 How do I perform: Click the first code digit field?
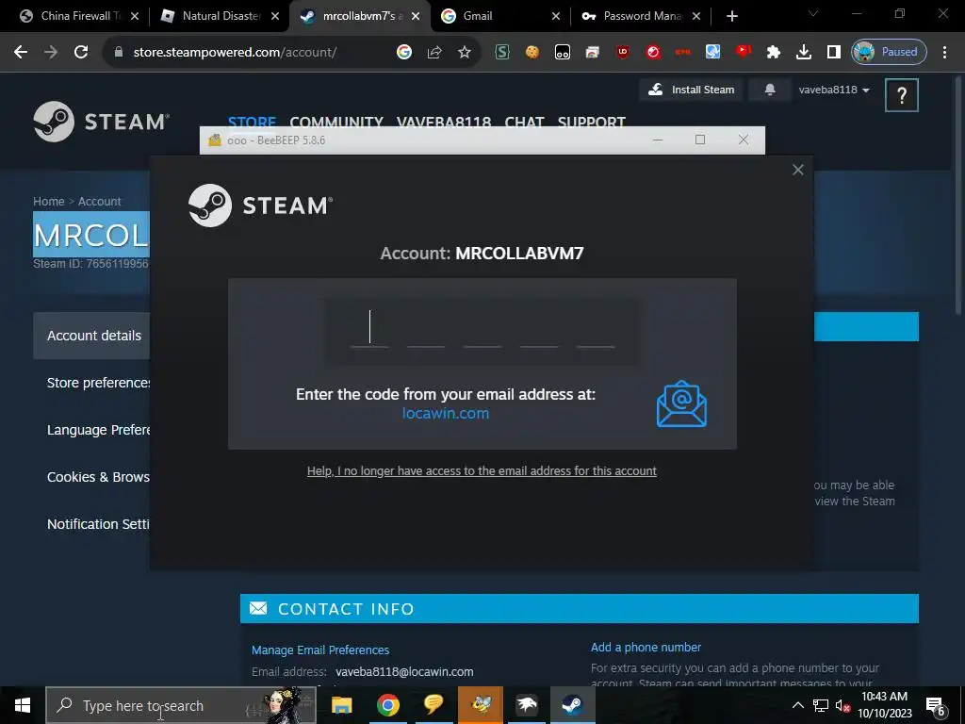tap(369, 329)
